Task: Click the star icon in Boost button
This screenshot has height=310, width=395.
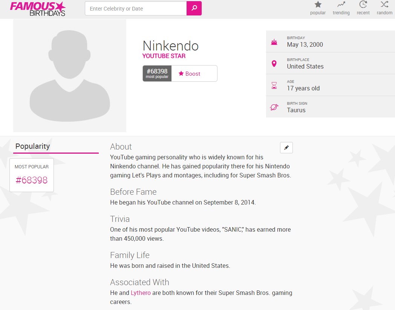Action: pyautogui.click(x=181, y=73)
